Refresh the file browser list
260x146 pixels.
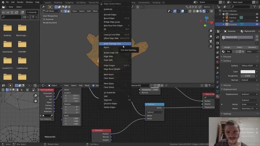click(x=16, y=13)
